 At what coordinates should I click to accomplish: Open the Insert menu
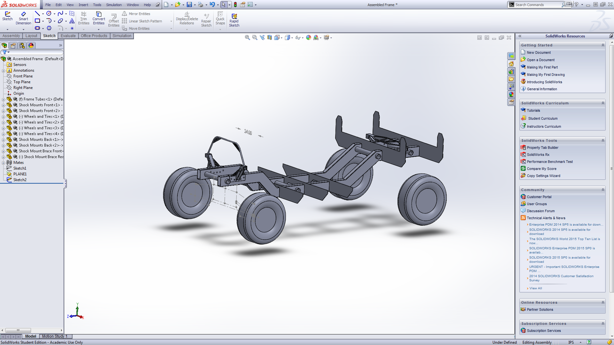[x=83, y=5]
